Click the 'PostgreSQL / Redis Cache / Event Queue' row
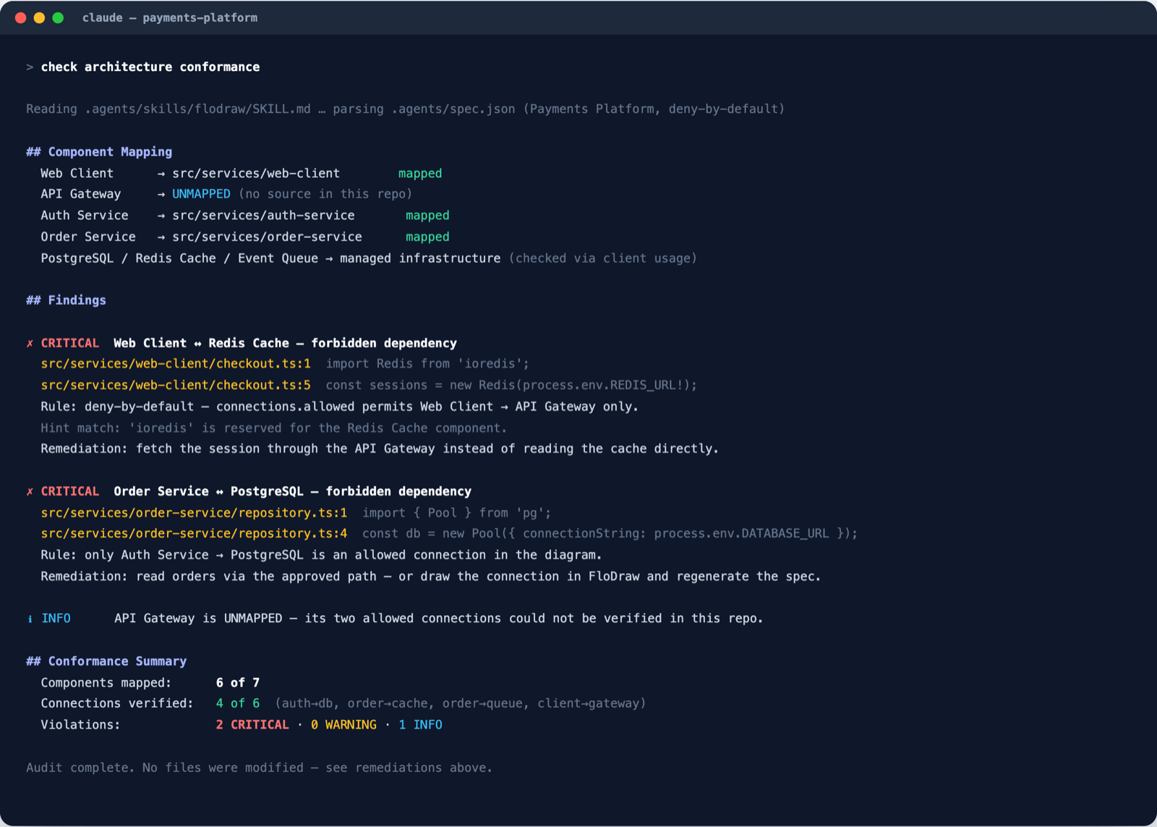 tap(369, 258)
